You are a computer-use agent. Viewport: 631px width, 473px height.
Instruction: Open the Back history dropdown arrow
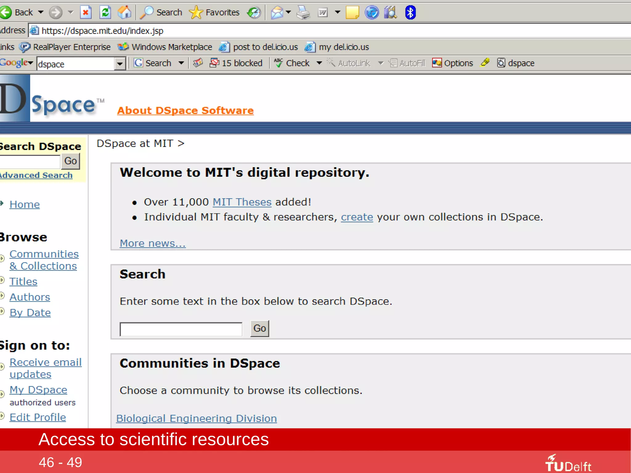[41, 13]
